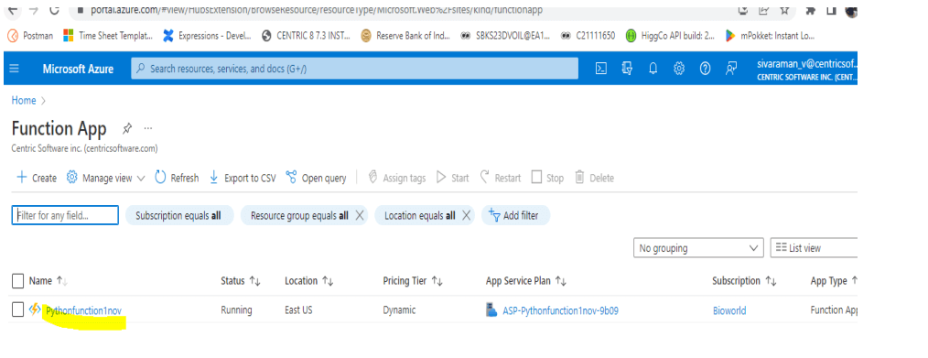Open the CENTRIC 8 7.3 INST bookmark
Image resolution: width=928 pixels, height=358 pixels.
coord(306,36)
